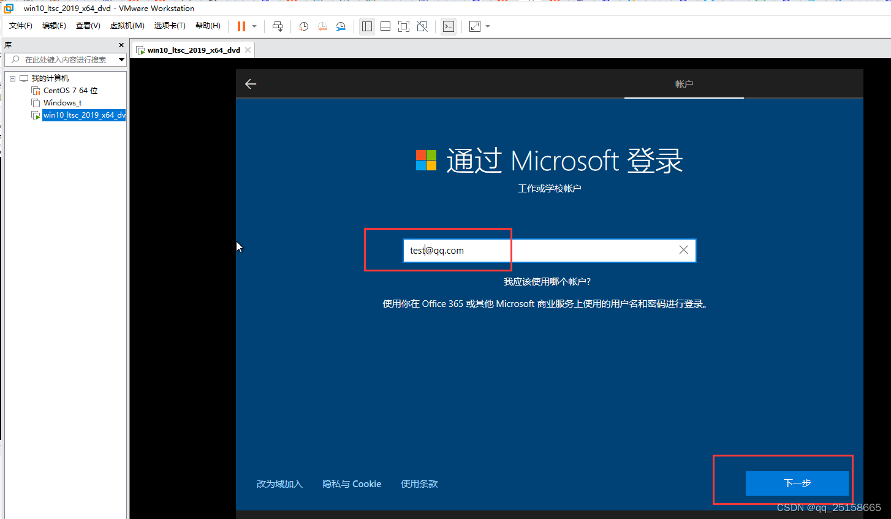Screen dimensions: 891x519
Task: Open the 帮助(H) menu
Action: pyautogui.click(x=208, y=26)
